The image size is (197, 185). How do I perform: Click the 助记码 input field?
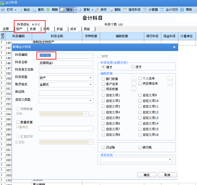[x=66, y=93]
